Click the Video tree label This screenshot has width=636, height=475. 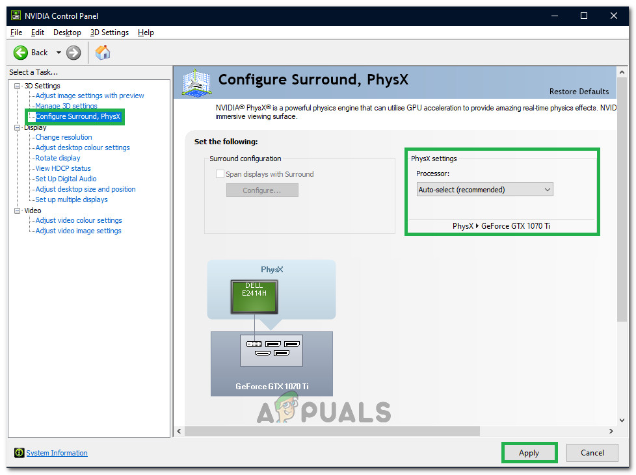coord(33,211)
